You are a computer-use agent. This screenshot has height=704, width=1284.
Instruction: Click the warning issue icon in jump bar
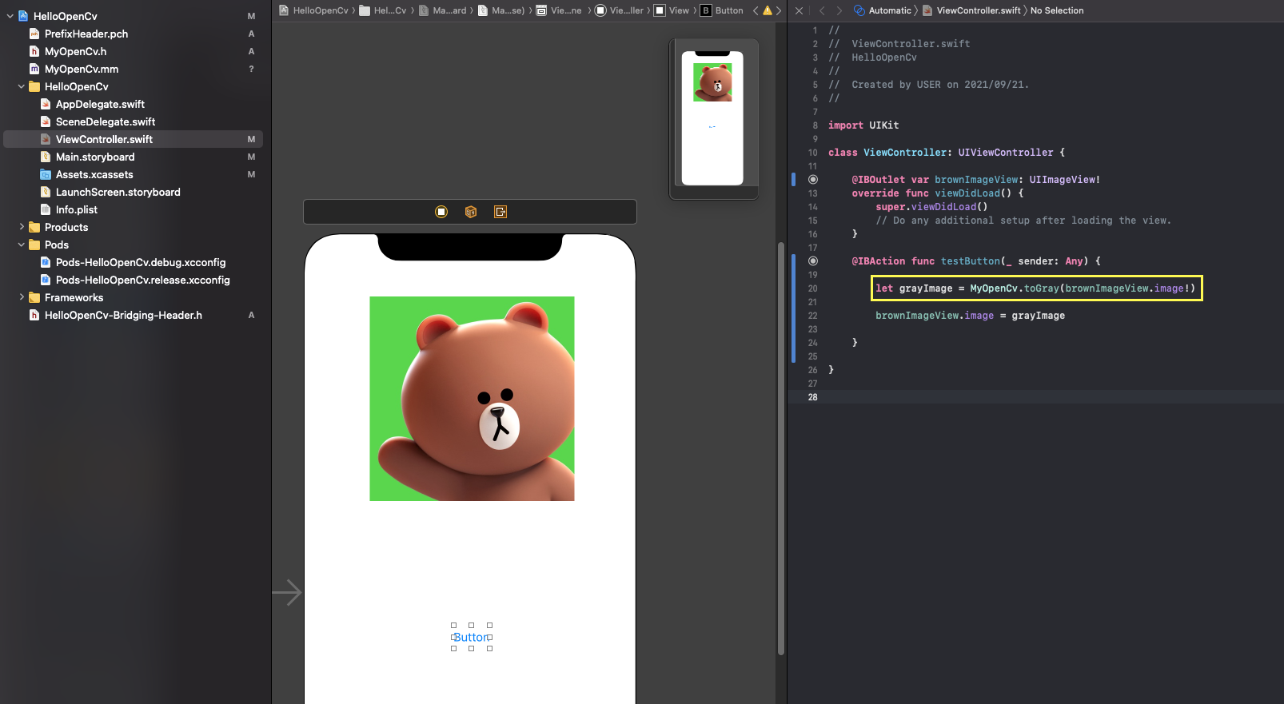(768, 10)
